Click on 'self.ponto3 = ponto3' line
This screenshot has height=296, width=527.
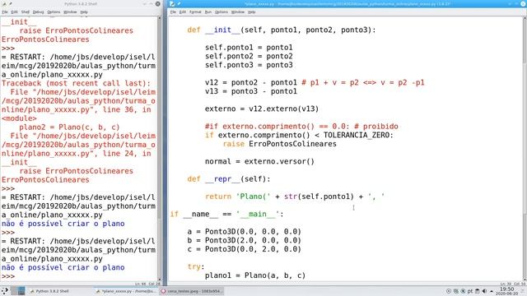[249, 65]
